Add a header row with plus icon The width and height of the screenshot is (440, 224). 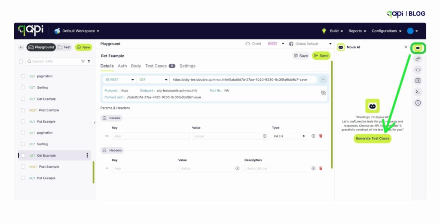[313, 169]
